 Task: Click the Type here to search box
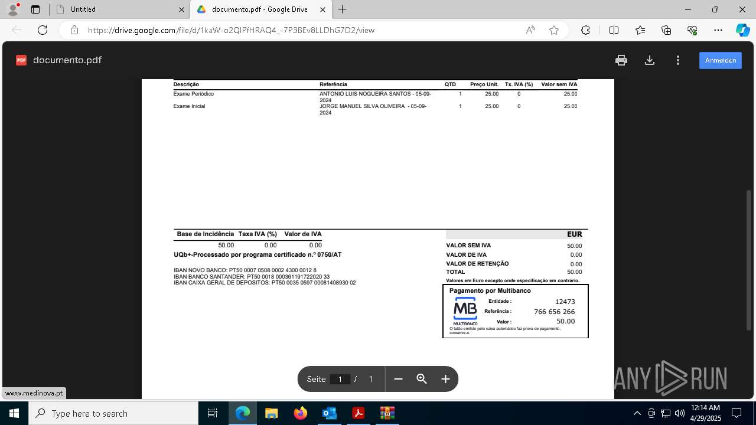click(x=113, y=413)
